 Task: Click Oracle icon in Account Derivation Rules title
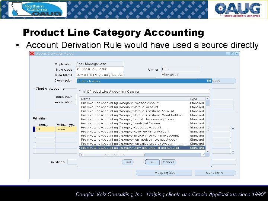[32, 54]
